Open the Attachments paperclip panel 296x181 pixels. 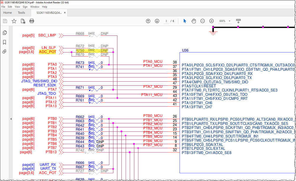[5, 52]
